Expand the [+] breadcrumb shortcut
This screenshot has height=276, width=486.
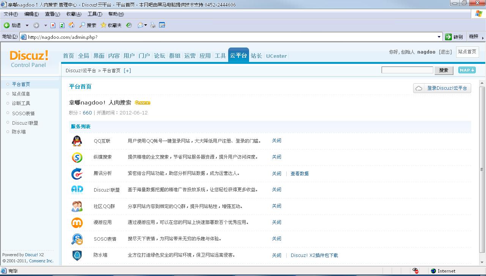coord(127,70)
